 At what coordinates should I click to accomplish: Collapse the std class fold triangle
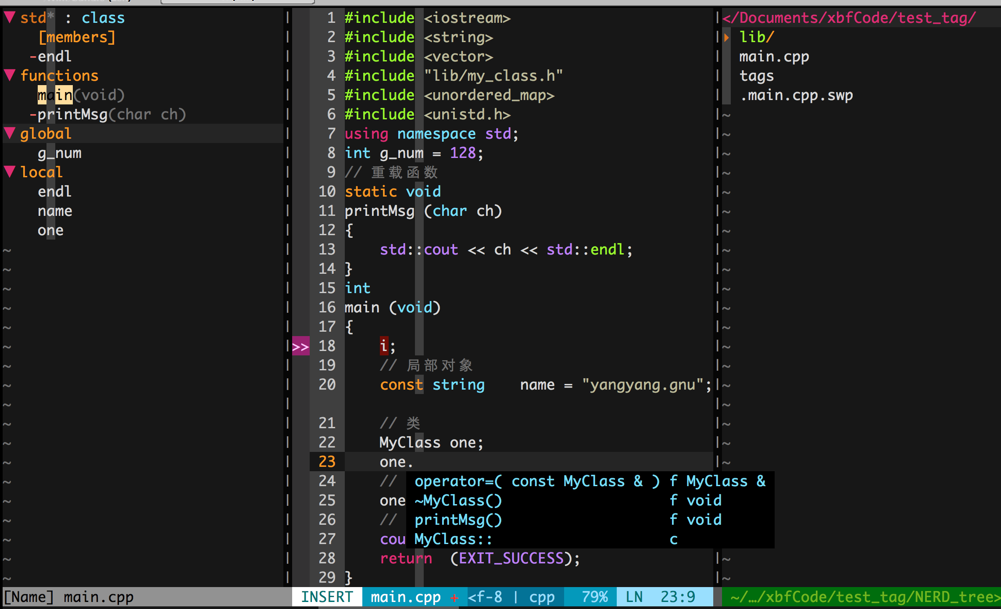[10, 18]
